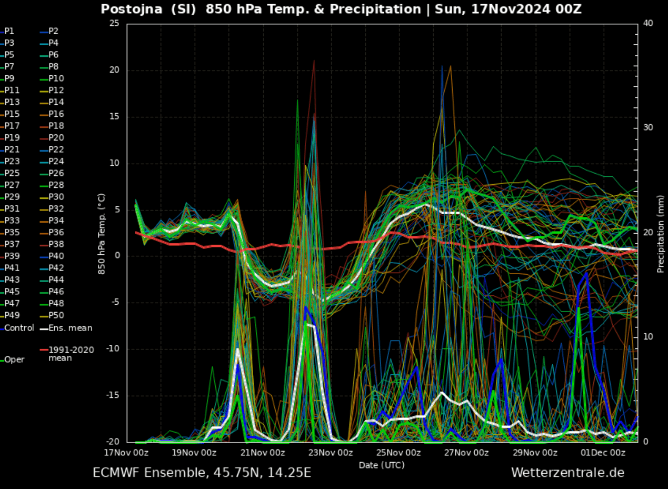Screen dimensions: 668x489
Task: Toggle the Ens. mean legend entry
Action: [70, 328]
